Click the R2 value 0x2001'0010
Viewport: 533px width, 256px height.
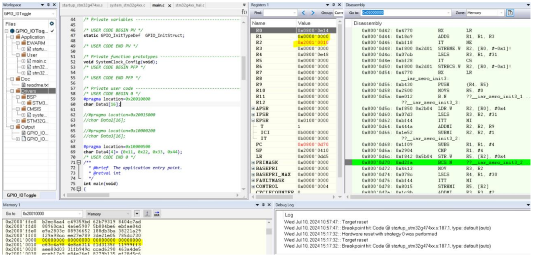pos(313,42)
